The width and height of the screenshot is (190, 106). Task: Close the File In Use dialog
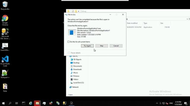(x=123, y=14)
